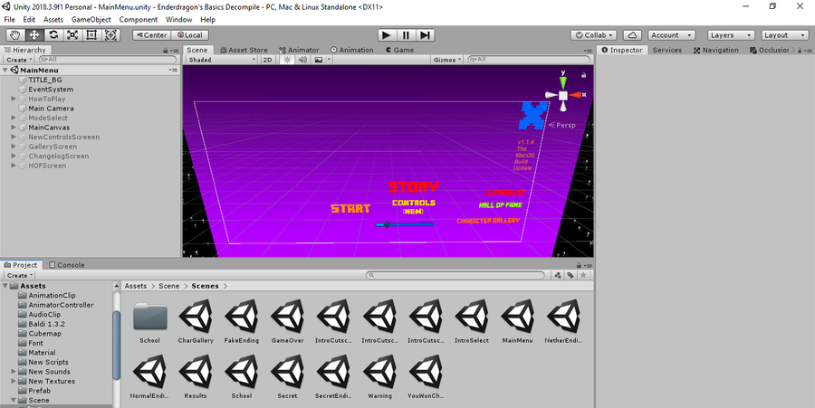This screenshot has width=815, height=408.
Task: Select the Warning scene asset
Action: (x=380, y=376)
